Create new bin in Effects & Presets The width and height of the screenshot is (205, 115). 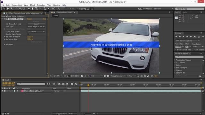pyautogui.click(x=200, y=76)
